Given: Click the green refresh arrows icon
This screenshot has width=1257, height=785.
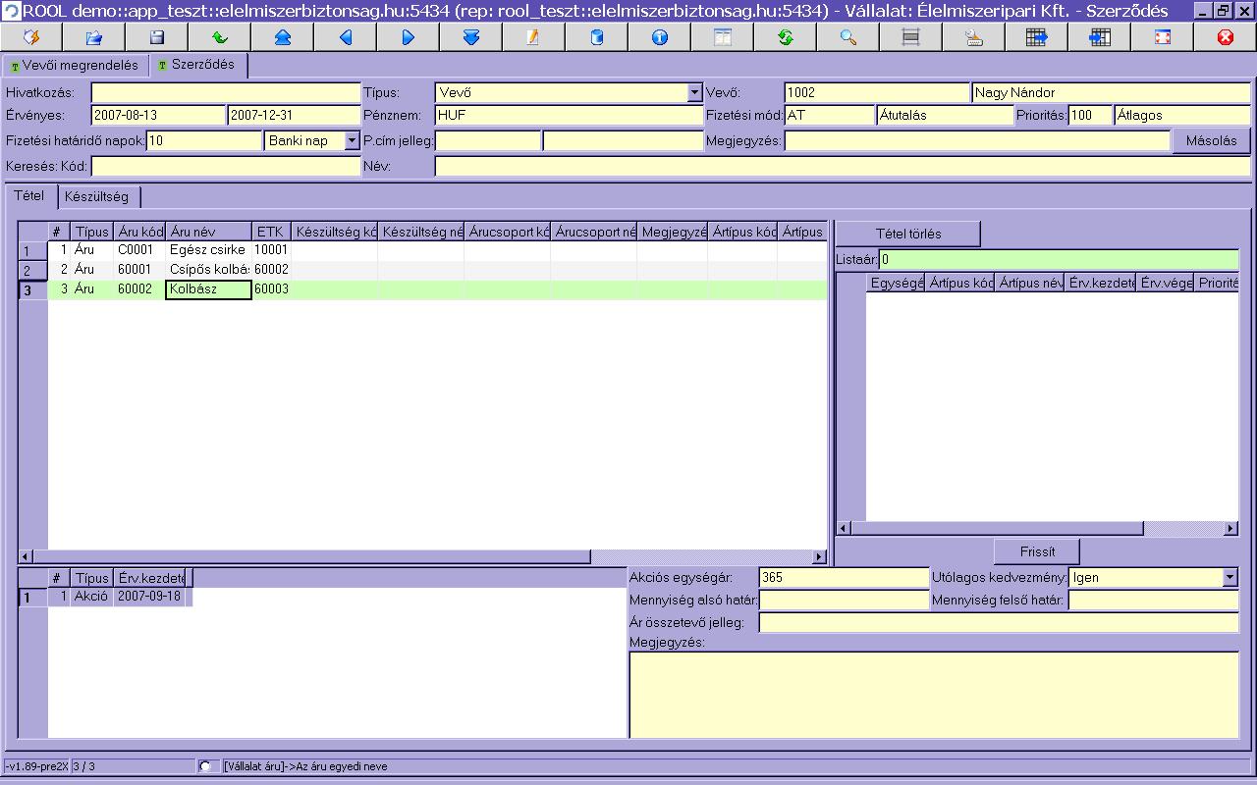Looking at the screenshot, I should coord(786,37).
